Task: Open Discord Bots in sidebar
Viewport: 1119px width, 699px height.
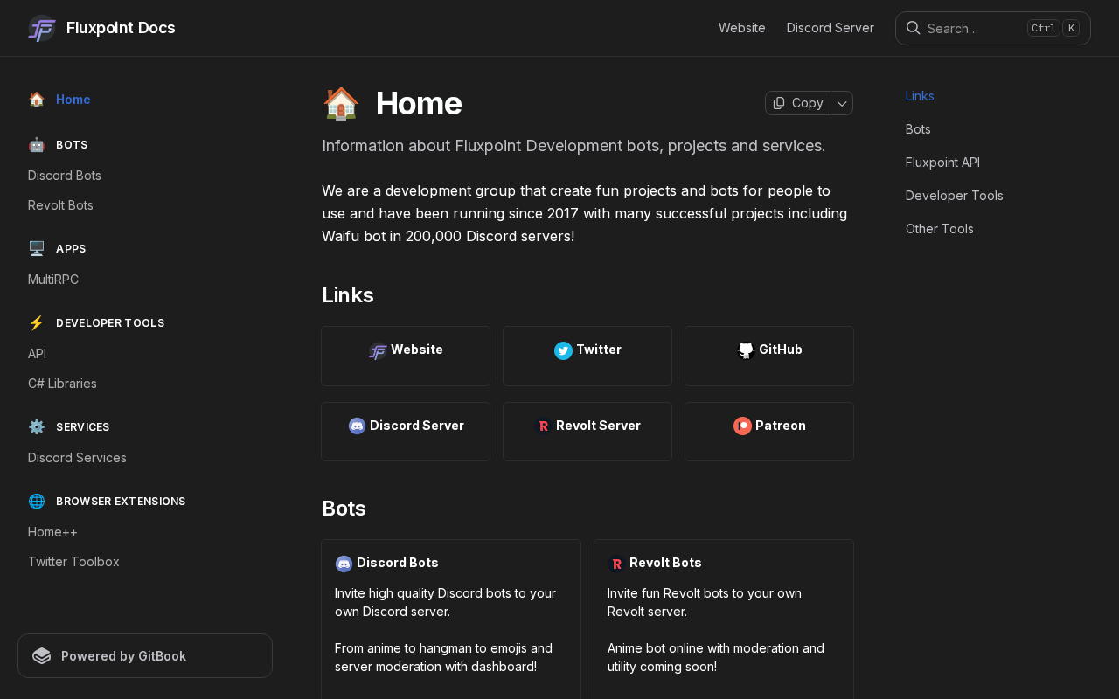Action: (x=65, y=176)
